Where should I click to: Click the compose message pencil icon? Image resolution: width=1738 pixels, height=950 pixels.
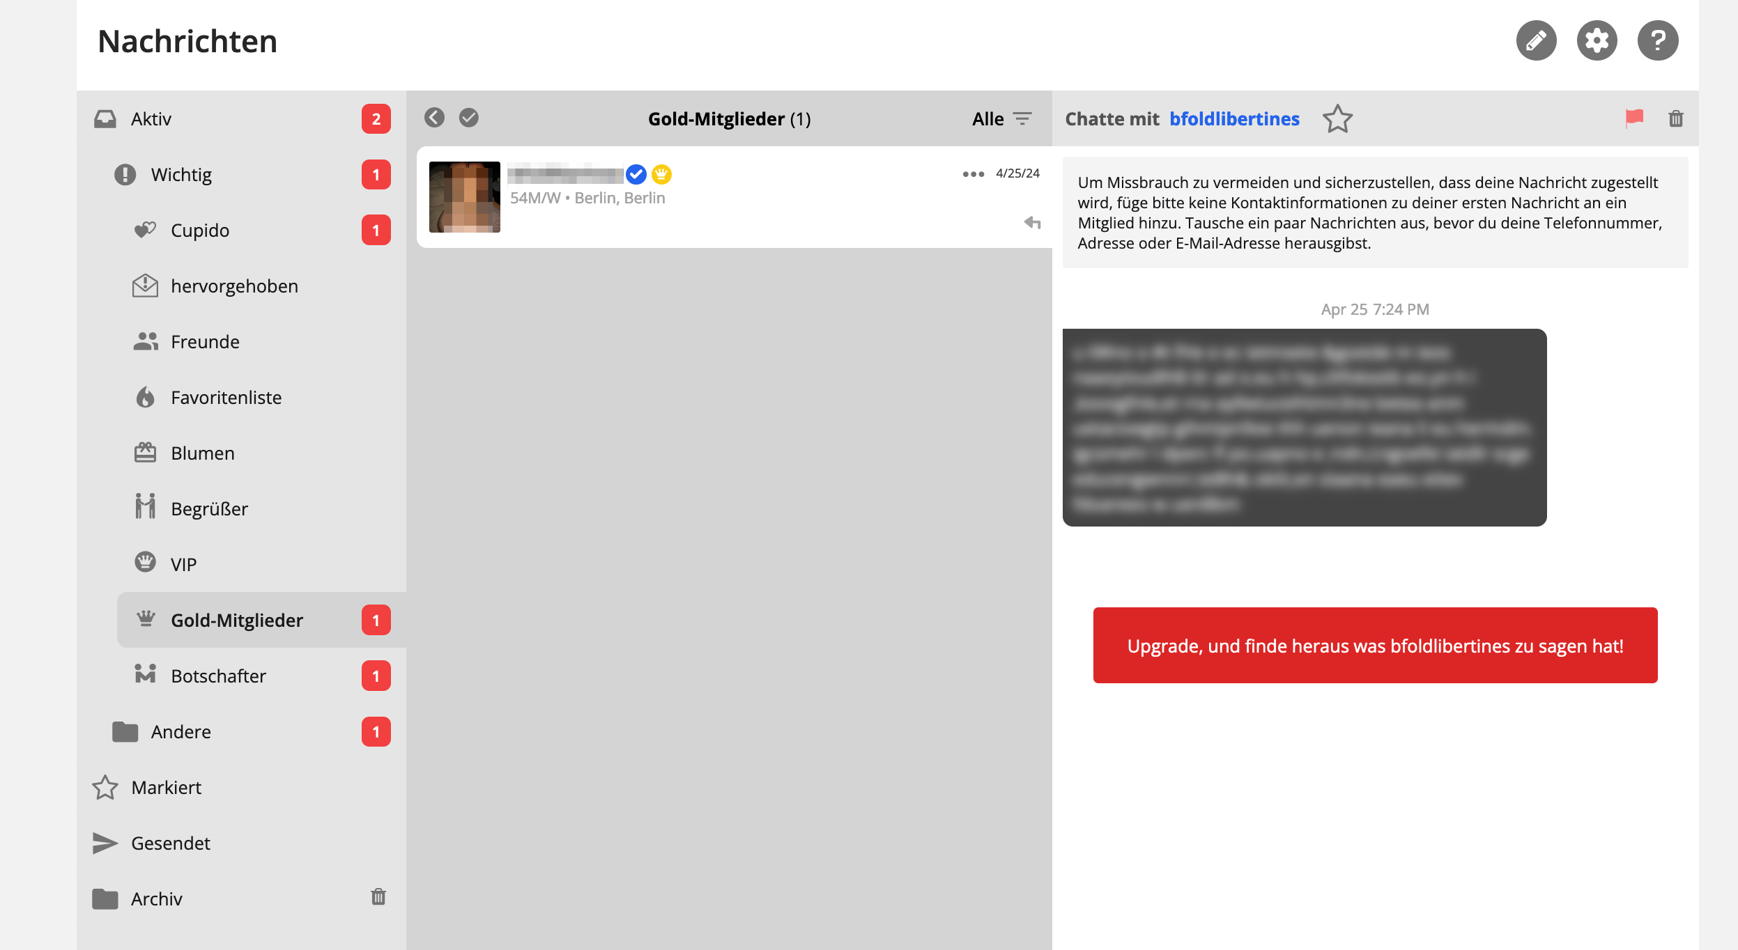pos(1536,41)
